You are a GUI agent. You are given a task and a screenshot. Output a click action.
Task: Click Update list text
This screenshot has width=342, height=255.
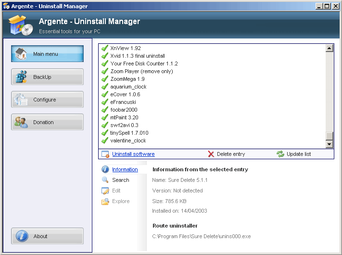299,154
